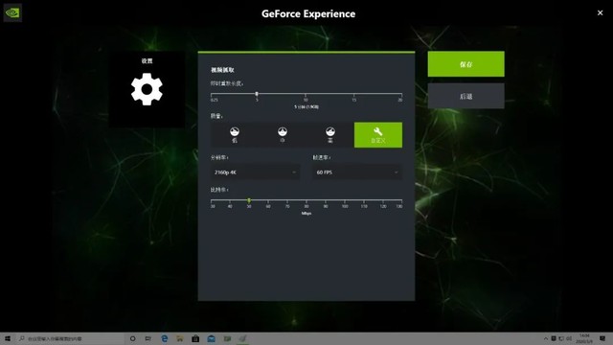Open the 2160p 4K resolution dropdown
The image size is (613, 345).
pyautogui.click(x=256, y=172)
